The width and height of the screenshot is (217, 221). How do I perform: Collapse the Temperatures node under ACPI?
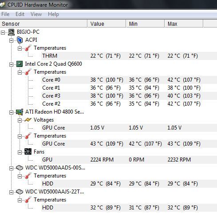[x=20, y=48]
